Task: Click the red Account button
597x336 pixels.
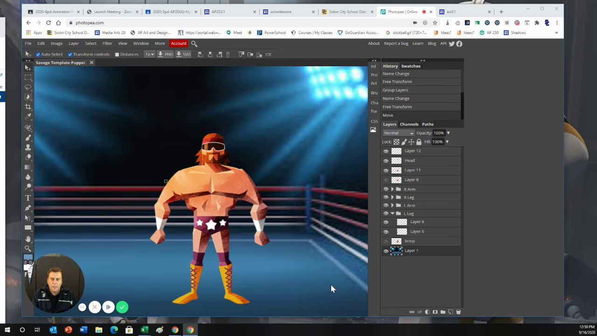Action: point(179,43)
